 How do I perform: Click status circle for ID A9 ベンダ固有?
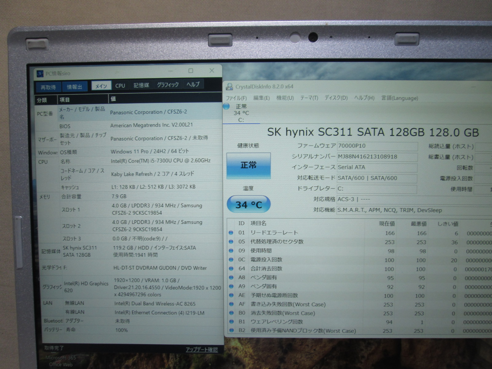click(x=231, y=286)
